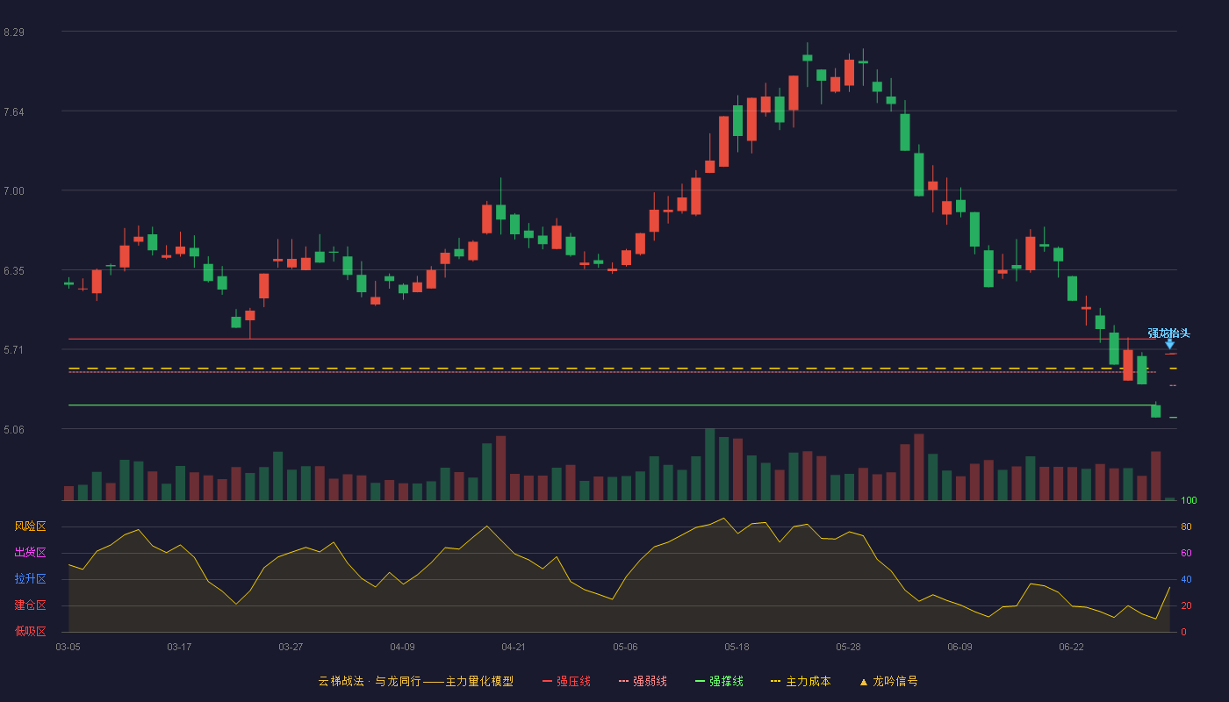Viewport: 1229px width, 702px height.
Task: Toggle the 强撑线 legend entry
Action: pyautogui.click(x=719, y=681)
